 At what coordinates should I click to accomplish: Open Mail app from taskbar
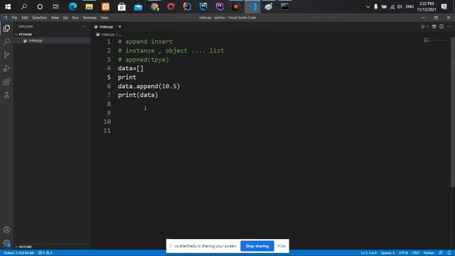[x=138, y=6]
